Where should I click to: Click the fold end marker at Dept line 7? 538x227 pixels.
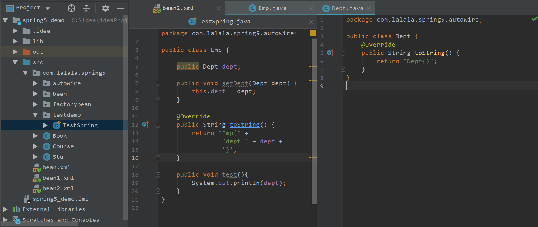tap(343, 69)
